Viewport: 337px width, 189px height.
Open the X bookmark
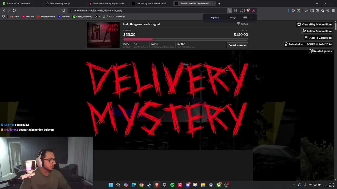97,17
